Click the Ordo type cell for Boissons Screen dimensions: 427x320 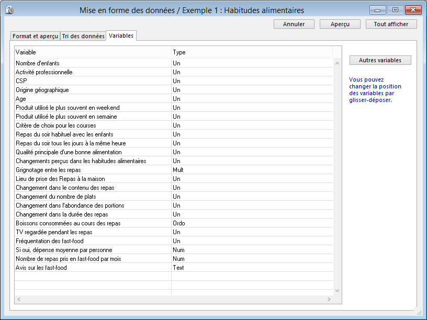pos(252,223)
